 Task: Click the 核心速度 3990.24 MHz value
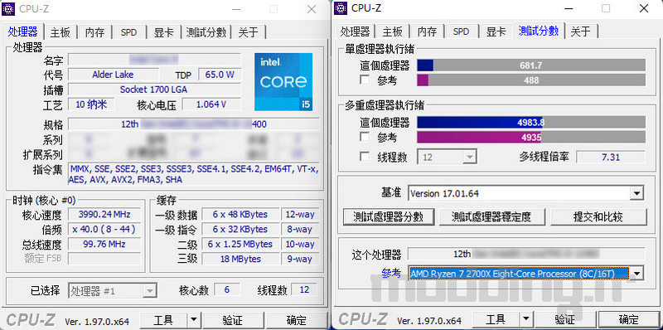[x=104, y=214]
